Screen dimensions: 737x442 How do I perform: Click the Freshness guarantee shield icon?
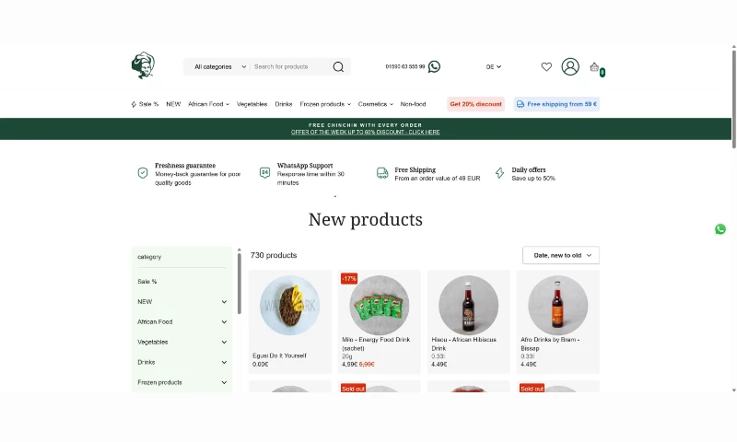pyautogui.click(x=143, y=173)
